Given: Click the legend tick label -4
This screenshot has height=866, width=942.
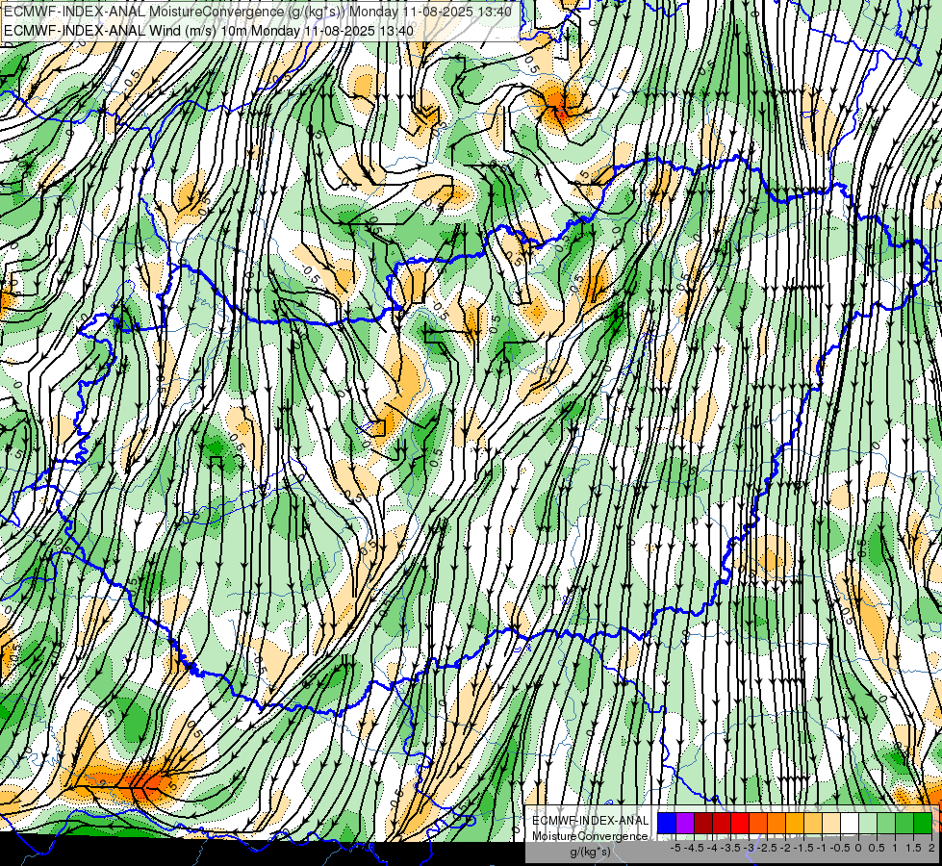Looking at the screenshot, I should pos(712,848).
